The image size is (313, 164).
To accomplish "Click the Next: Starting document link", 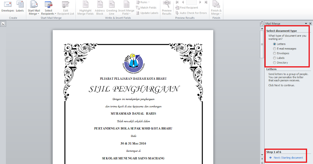I will click(288, 158).
